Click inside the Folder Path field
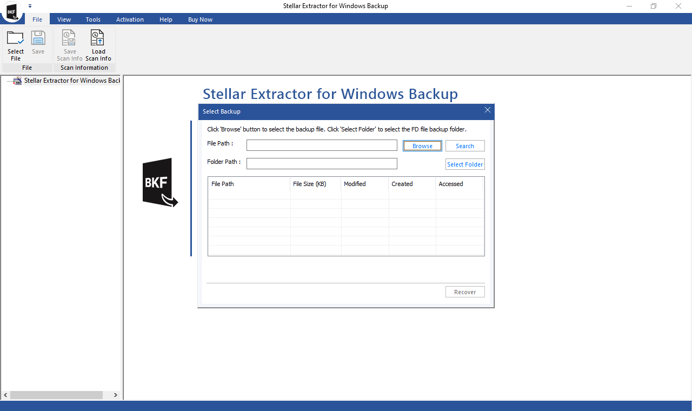The height and width of the screenshot is (411, 692). [322, 164]
